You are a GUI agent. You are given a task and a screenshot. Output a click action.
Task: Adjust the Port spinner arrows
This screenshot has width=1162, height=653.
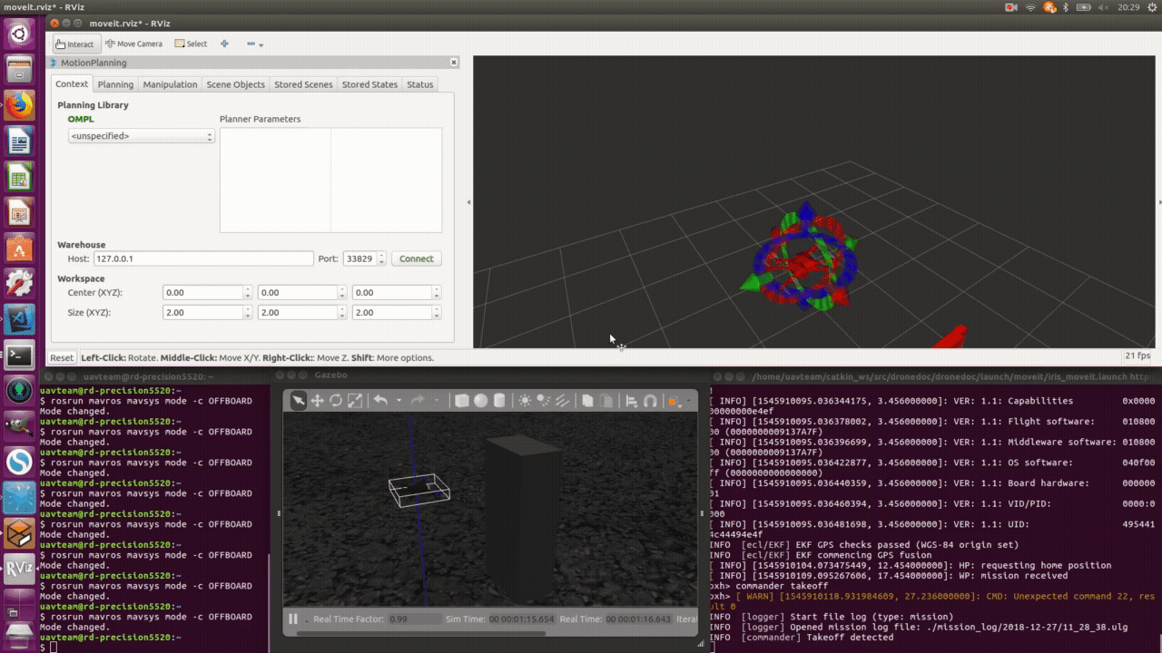tap(381, 258)
